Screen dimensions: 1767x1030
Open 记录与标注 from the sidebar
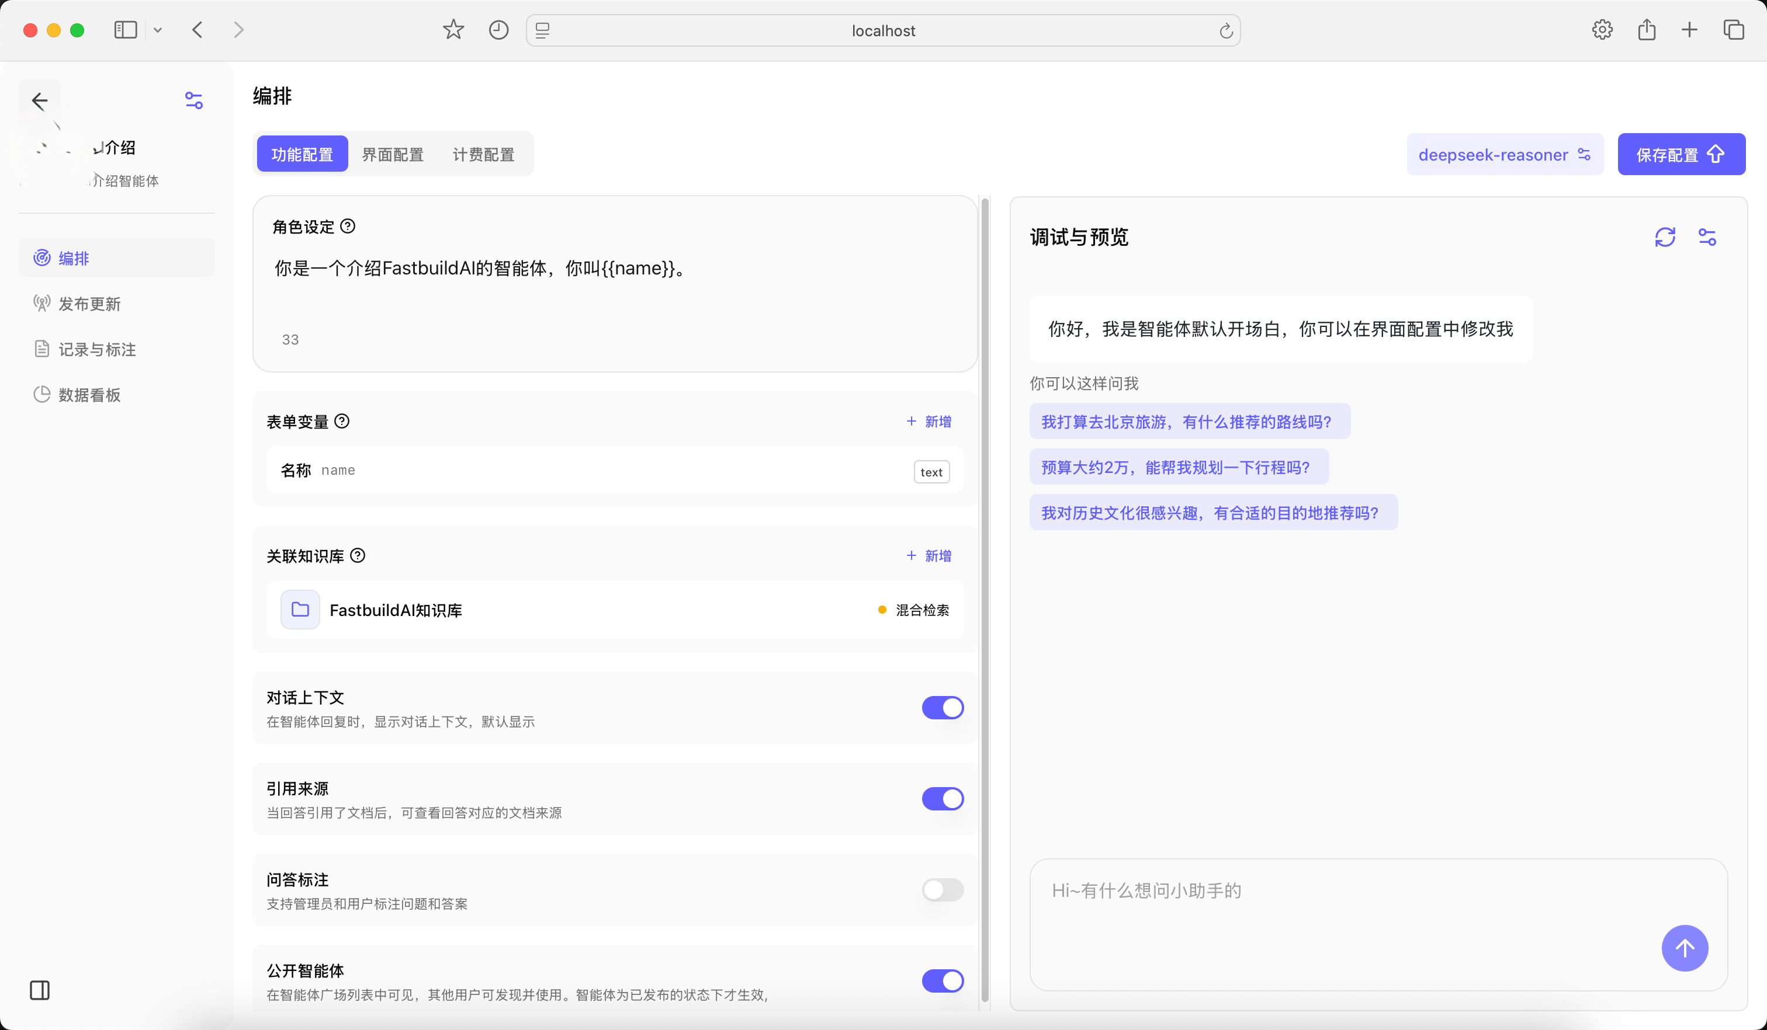[x=96, y=349]
